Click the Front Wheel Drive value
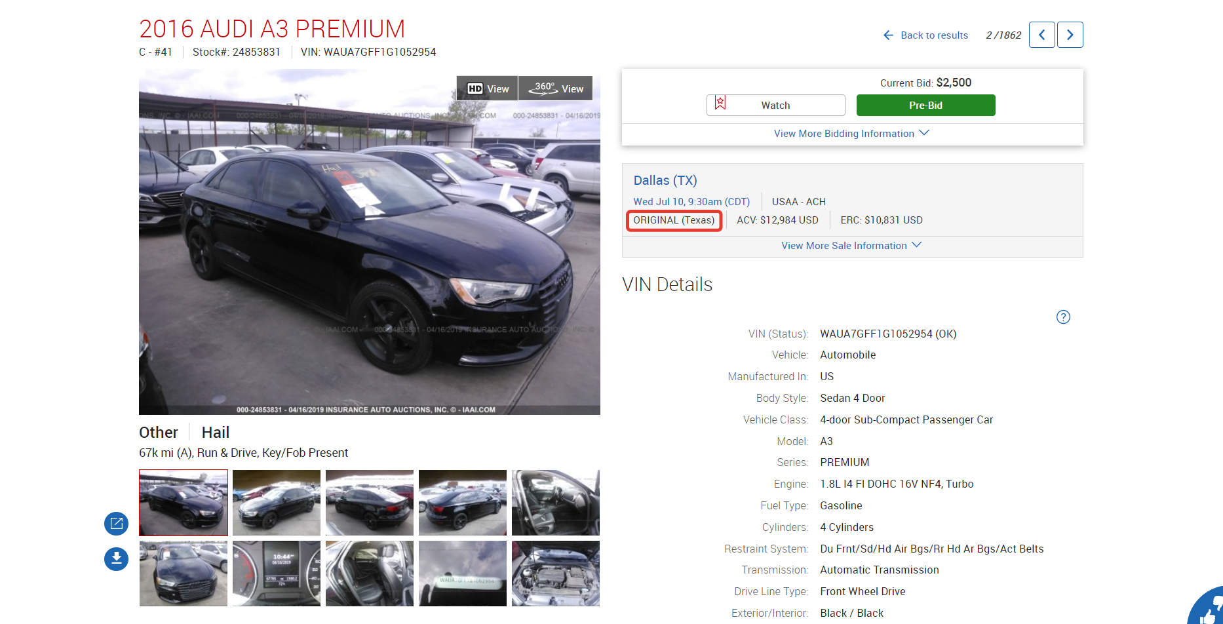Image resolution: width=1223 pixels, height=624 pixels. tap(863, 591)
